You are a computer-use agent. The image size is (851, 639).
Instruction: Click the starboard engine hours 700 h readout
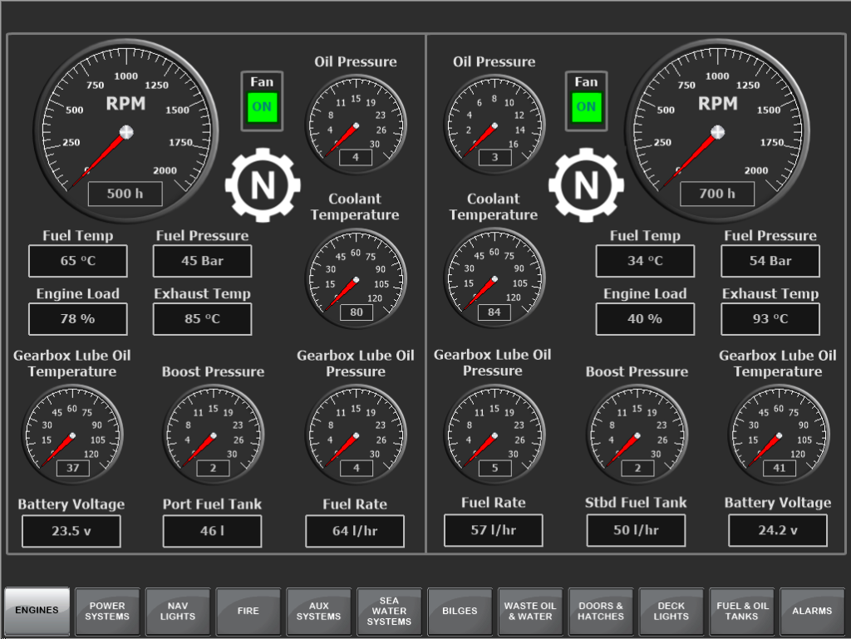[x=717, y=194]
